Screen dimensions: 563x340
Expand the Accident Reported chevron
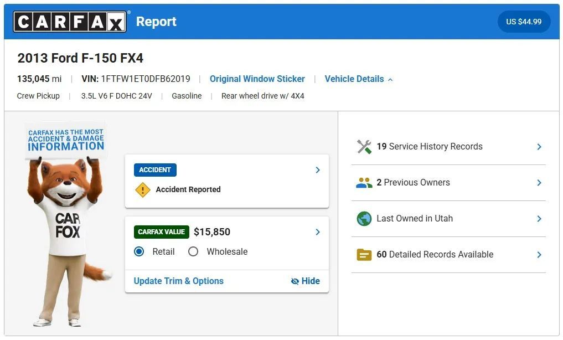click(x=318, y=170)
